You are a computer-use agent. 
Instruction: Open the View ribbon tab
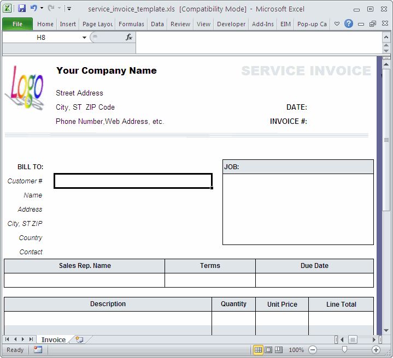click(x=203, y=24)
